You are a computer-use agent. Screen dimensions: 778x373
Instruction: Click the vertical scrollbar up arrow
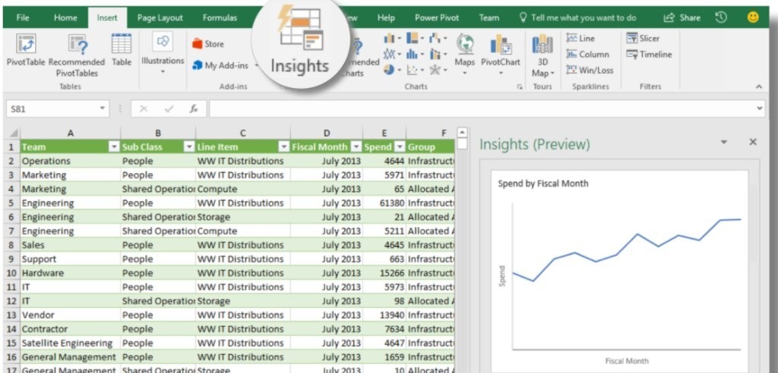pyautogui.click(x=462, y=132)
